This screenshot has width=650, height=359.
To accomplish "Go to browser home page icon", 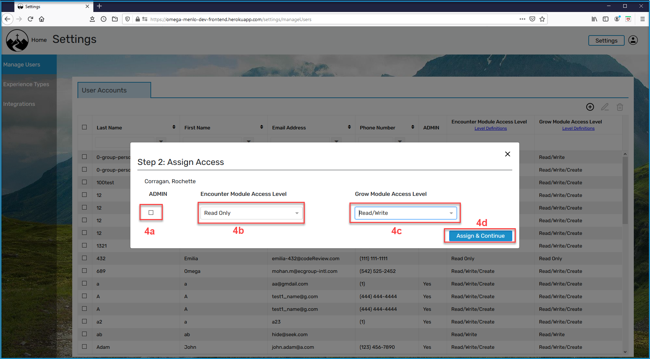I will 42,19.
